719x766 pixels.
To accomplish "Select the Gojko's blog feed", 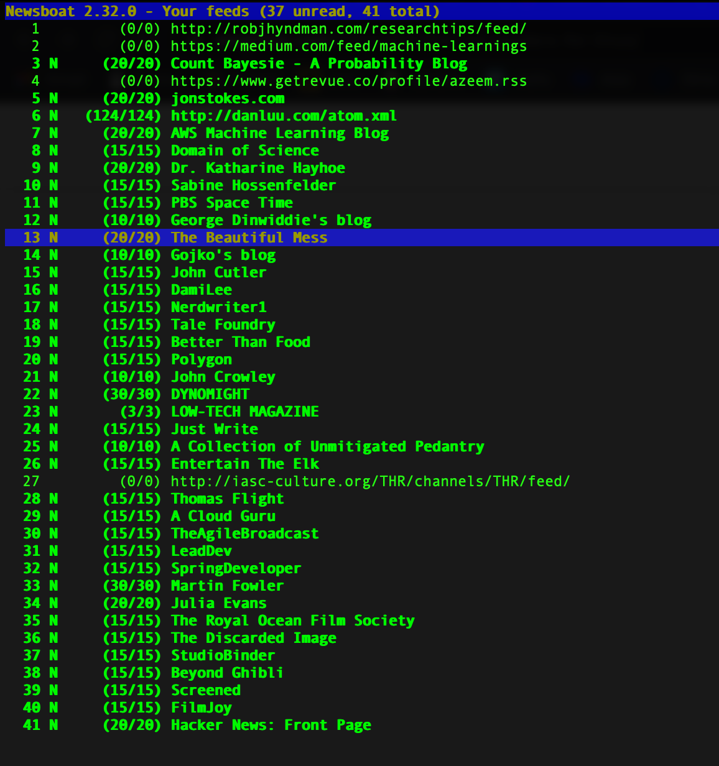I will [x=223, y=256].
